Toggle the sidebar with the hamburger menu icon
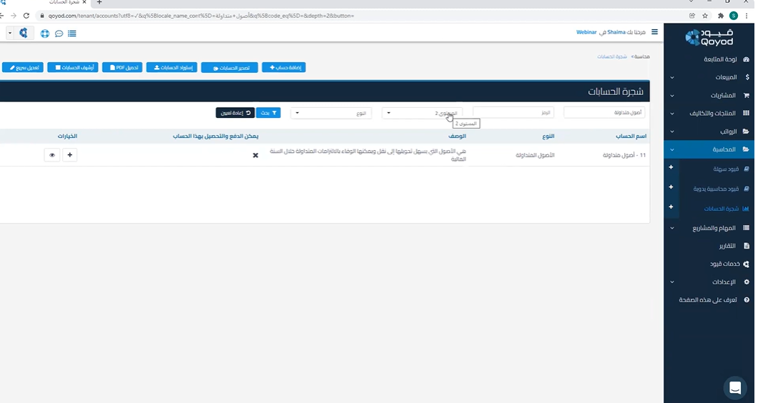758x403 pixels. point(654,32)
